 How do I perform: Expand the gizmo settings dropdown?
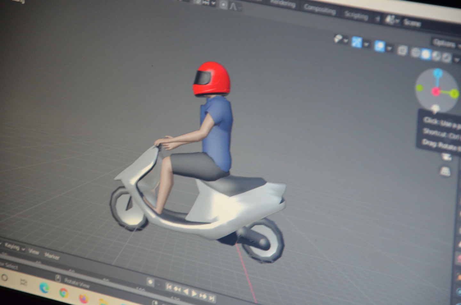(x=366, y=44)
